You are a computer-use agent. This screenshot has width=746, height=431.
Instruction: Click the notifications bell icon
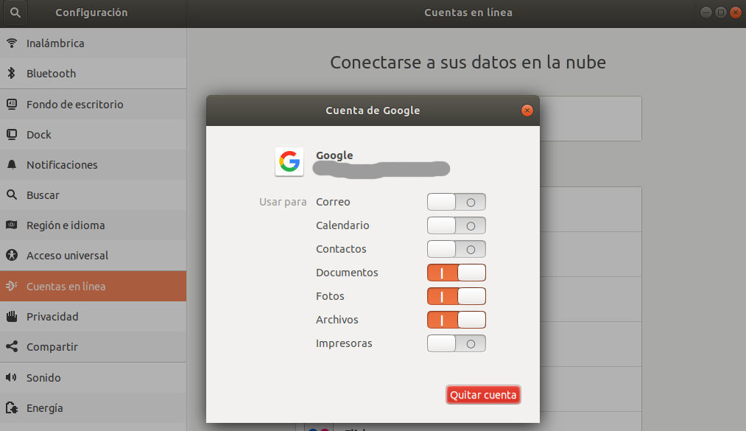click(x=12, y=164)
